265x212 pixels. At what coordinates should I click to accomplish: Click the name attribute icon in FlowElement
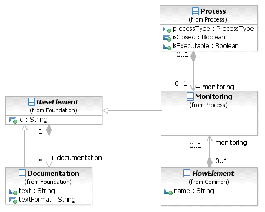[x=168, y=191]
